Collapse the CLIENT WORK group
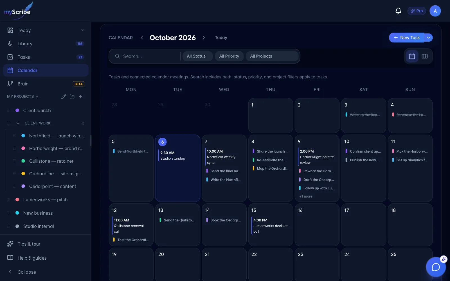This screenshot has width=450, height=281. (x=18, y=123)
